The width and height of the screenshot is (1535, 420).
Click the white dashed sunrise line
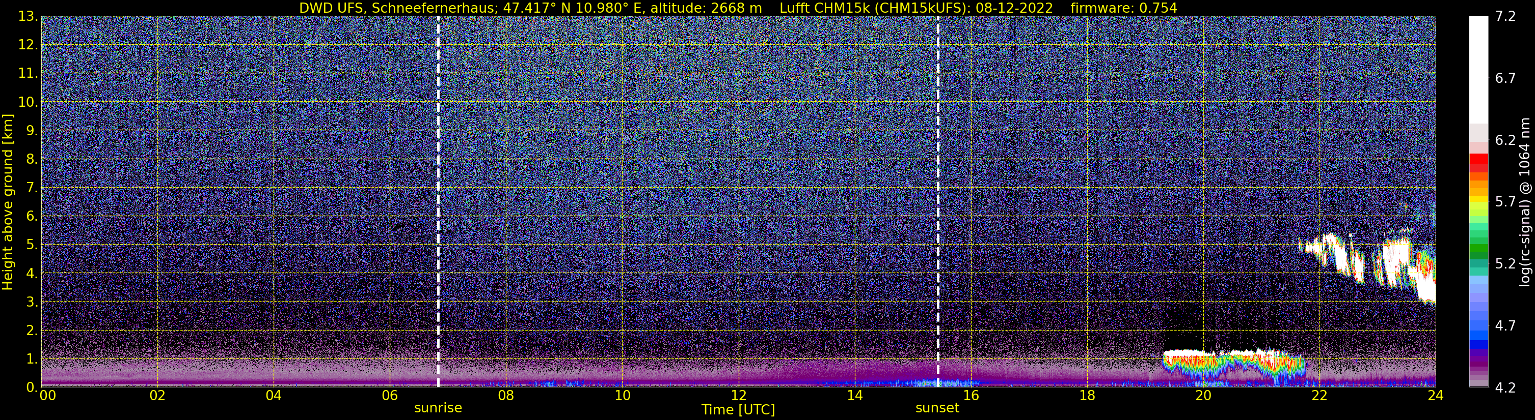click(x=438, y=202)
